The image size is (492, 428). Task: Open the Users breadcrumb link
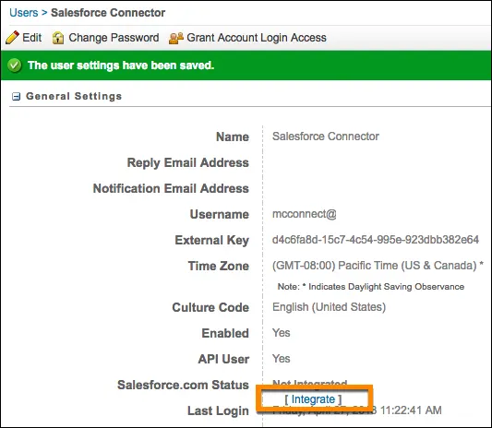point(23,13)
